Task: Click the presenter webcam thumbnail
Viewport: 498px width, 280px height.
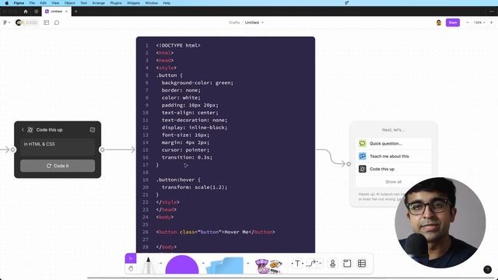Action: coord(440,223)
